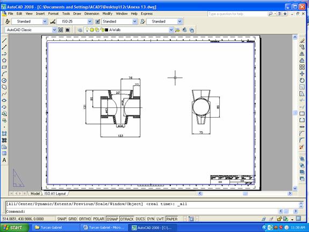Select the Array tool

pyautogui.click(x=302, y=67)
